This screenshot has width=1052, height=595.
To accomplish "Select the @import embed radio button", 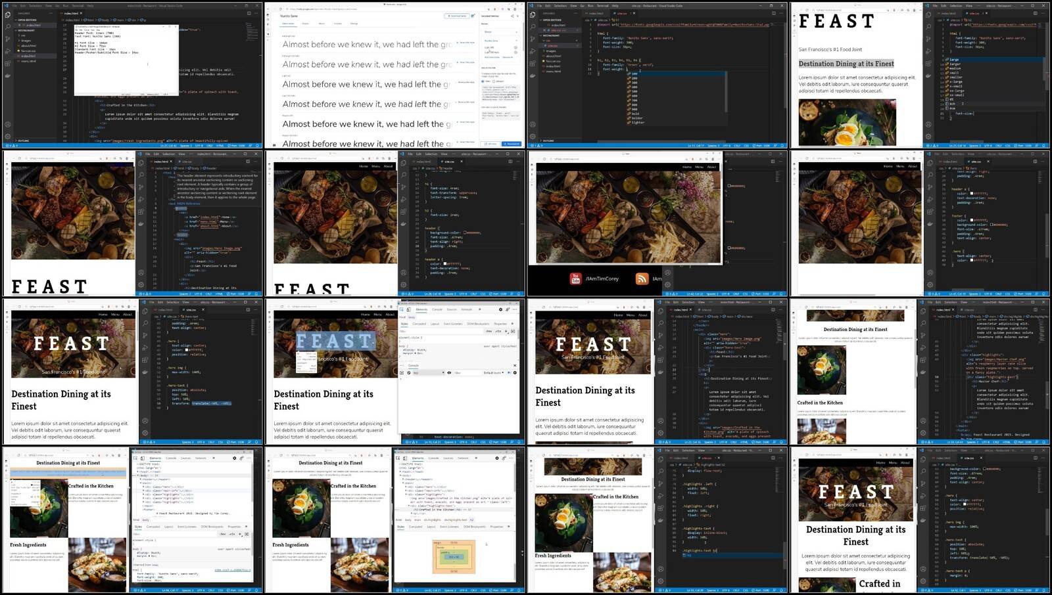I will pos(494,81).
